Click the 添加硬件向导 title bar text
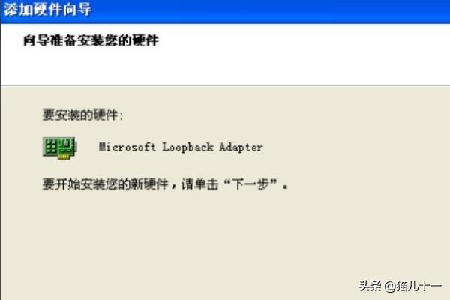This screenshot has height=300, width=450. coord(47,10)
